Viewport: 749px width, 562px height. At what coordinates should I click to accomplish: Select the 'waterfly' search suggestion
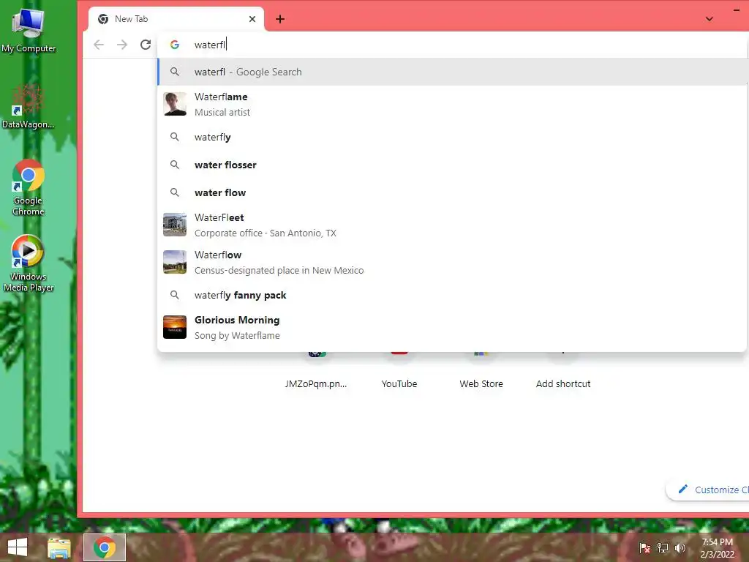[x=452, y=137]
